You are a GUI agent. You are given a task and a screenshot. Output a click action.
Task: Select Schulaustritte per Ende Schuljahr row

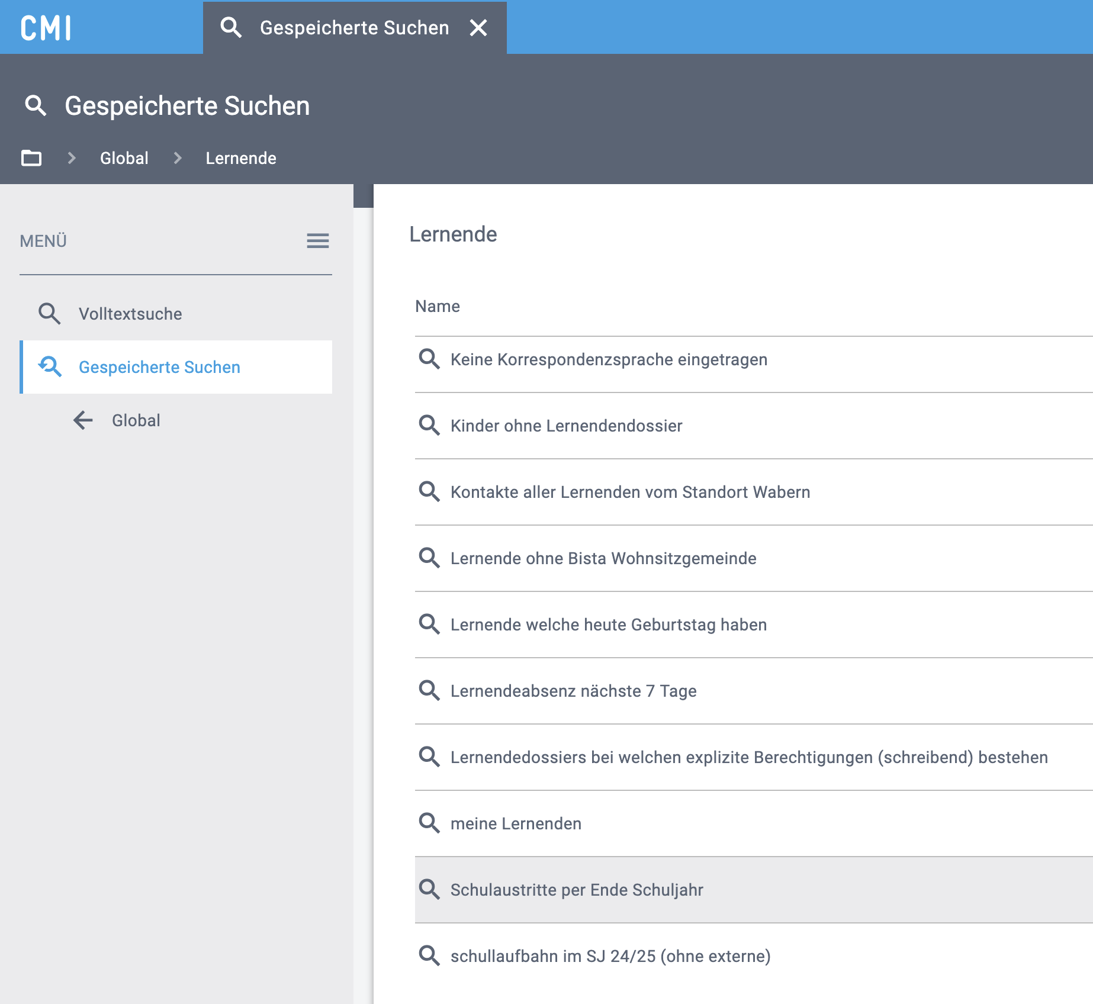click(x=576, y=890)
